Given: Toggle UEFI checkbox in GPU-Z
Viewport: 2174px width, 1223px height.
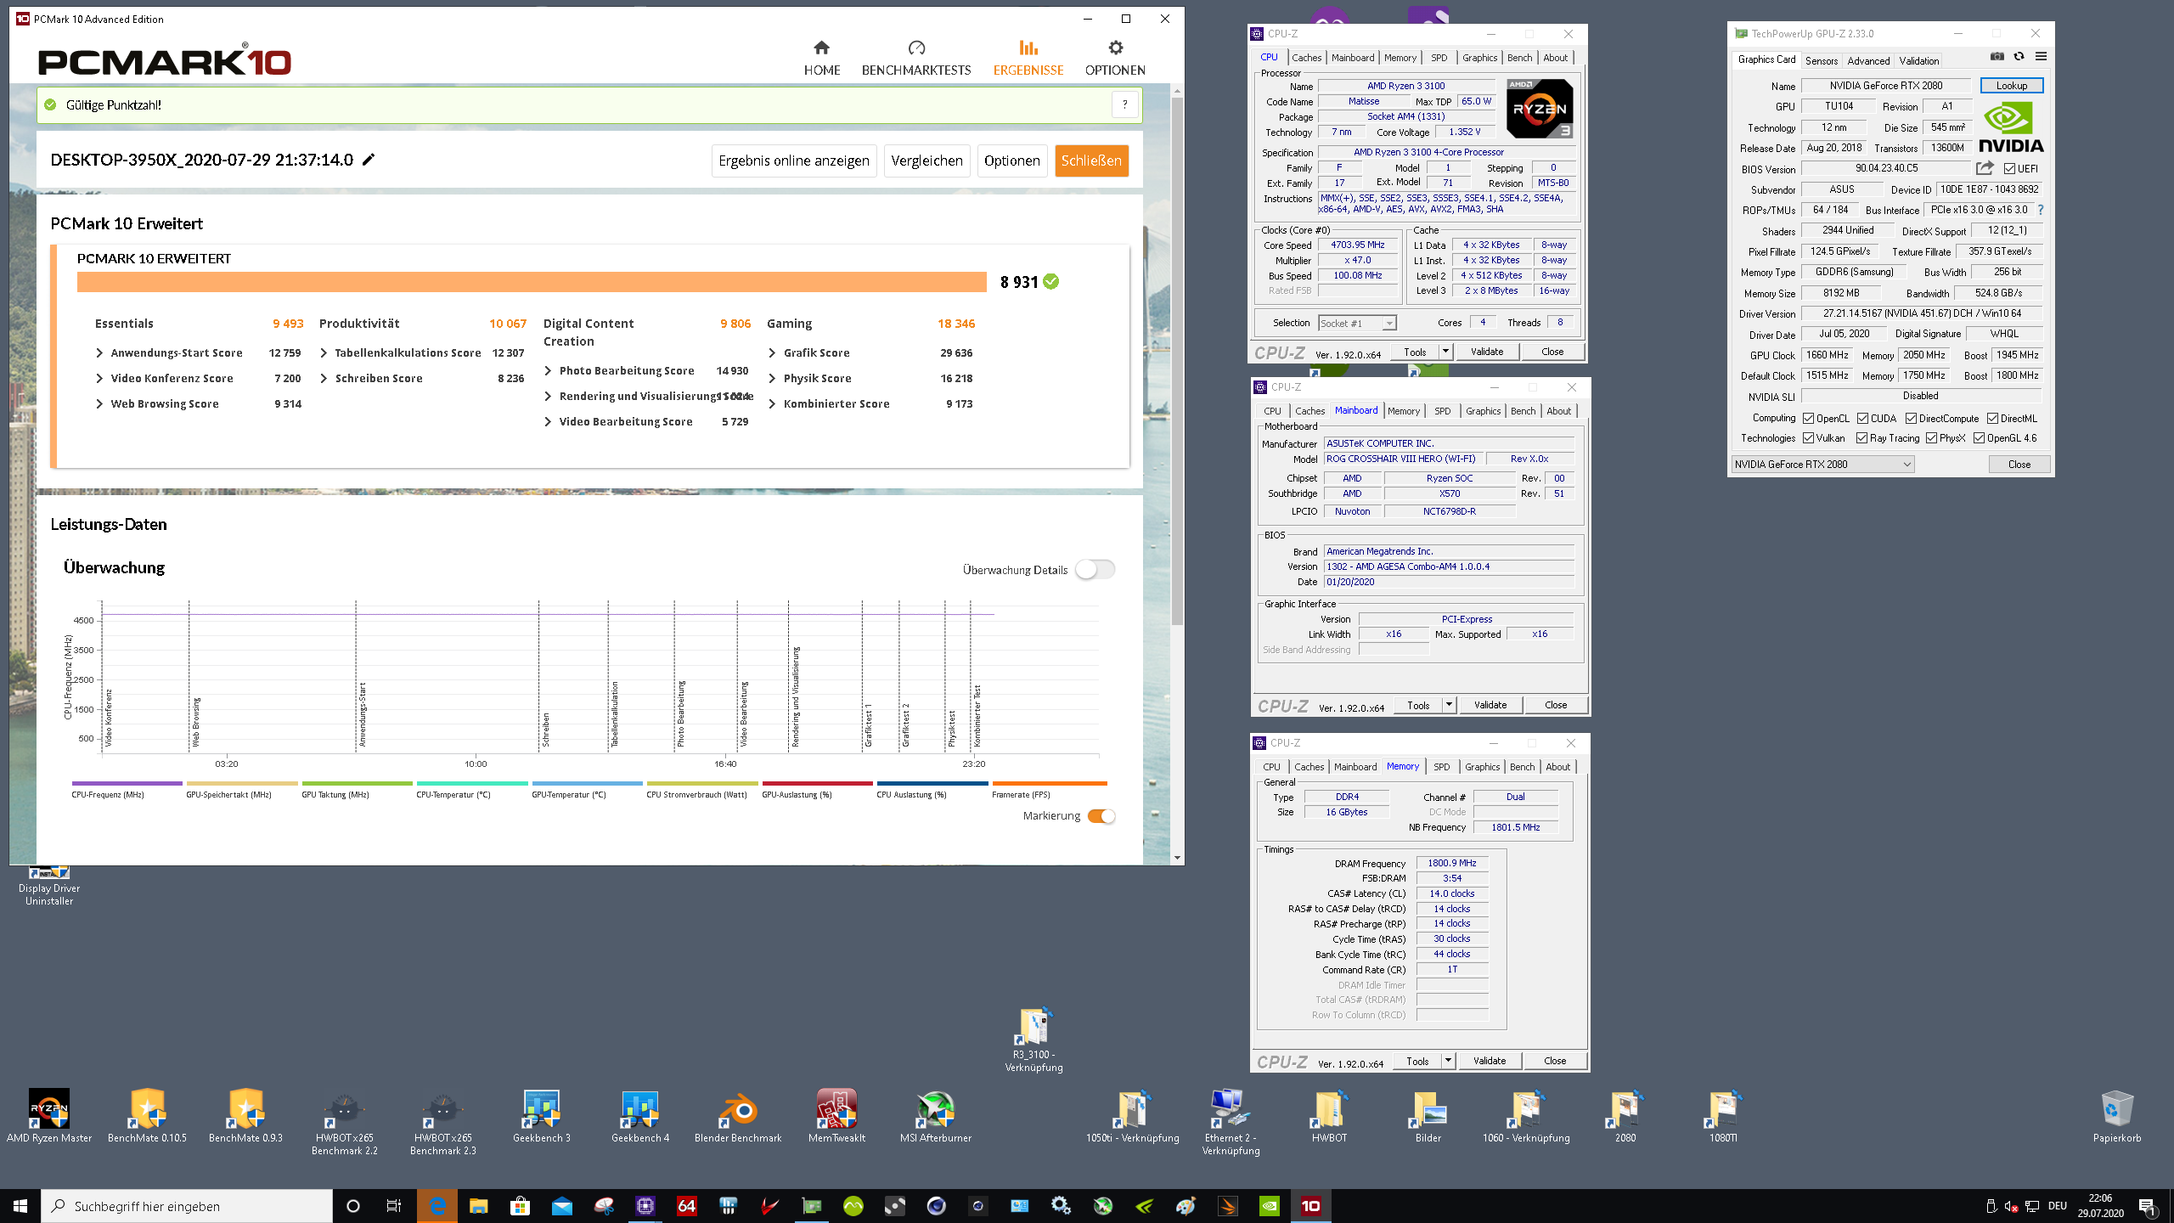Looking at the screenshot, I should coord(2009,169).
